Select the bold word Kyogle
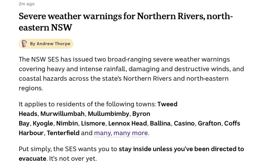The height and width of the screenshot is (168, 259). pos(43,123)
